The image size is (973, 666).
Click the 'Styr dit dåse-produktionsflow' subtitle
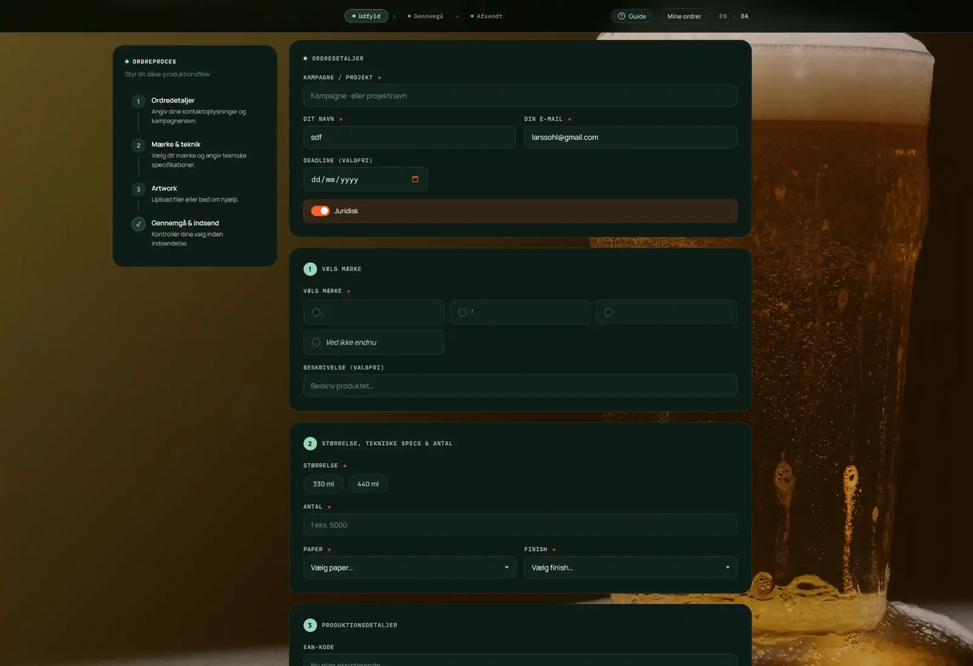(167, 74)
